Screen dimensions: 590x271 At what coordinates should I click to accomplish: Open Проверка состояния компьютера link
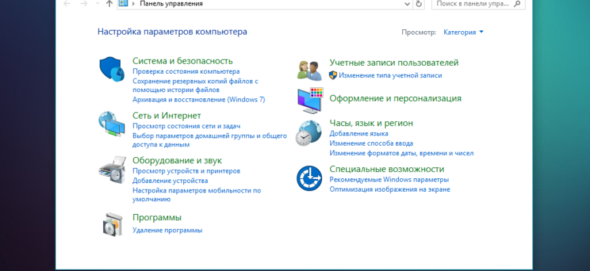click(x=186, y=71)
